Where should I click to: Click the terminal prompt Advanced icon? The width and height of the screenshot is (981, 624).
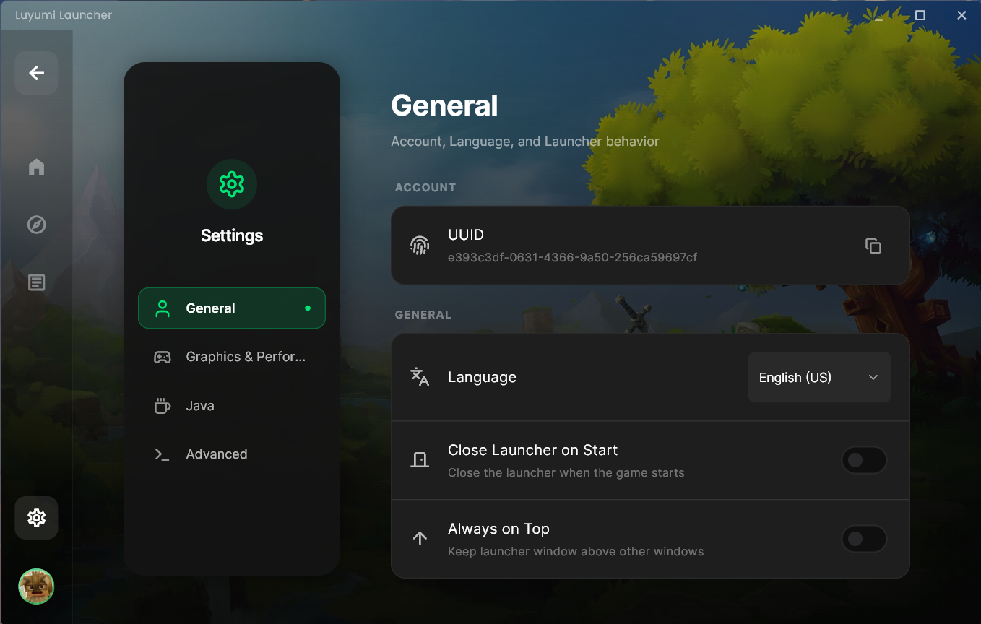click(163, 454)
